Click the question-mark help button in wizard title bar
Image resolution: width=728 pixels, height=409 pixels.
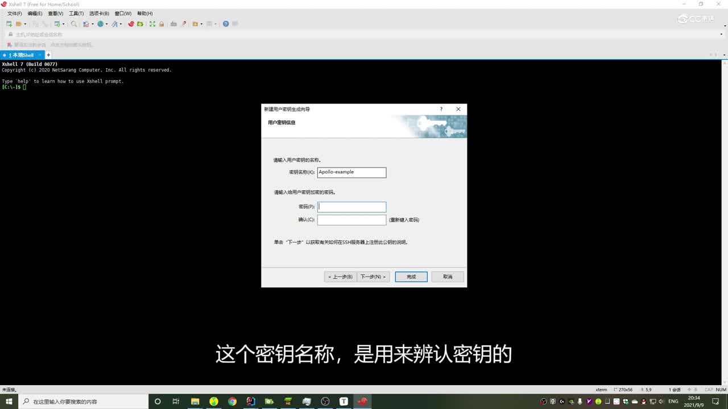pos(441,109)
